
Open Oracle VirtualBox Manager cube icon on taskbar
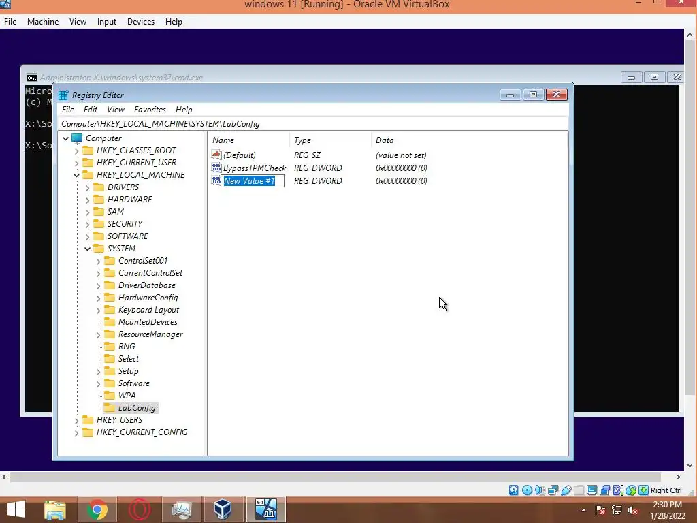(x=223, y=509)
